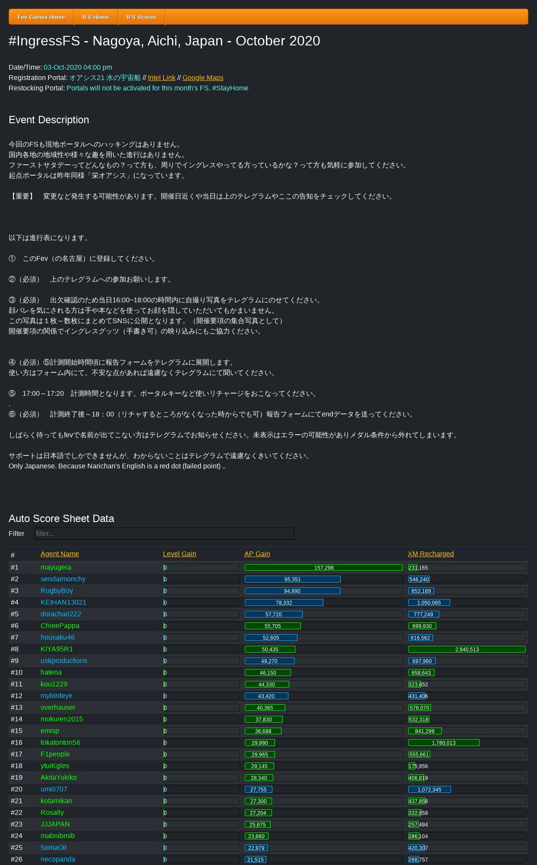
Task: Click agent name hatena
Action: [x=51, y=673]
